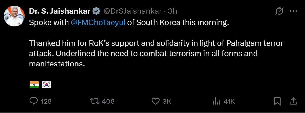Click the share upload arrow icon
Viewport: 305px width, 113px height.
pyautogui.click(x=293, y=101)
